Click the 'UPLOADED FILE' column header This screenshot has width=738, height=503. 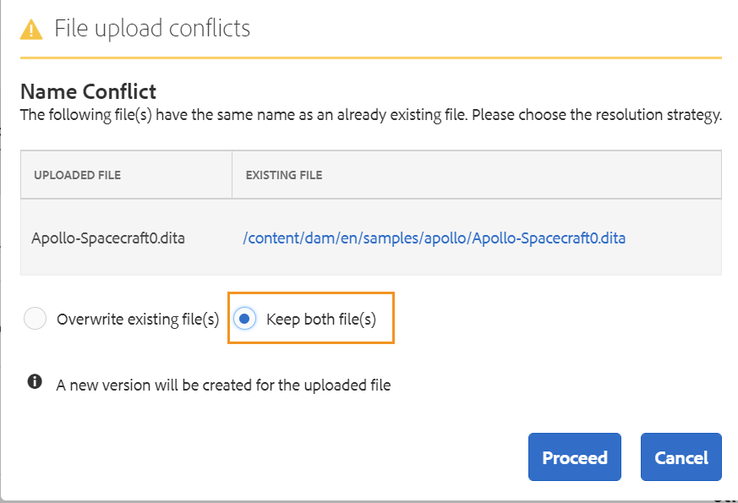click(x=78, y=174)
